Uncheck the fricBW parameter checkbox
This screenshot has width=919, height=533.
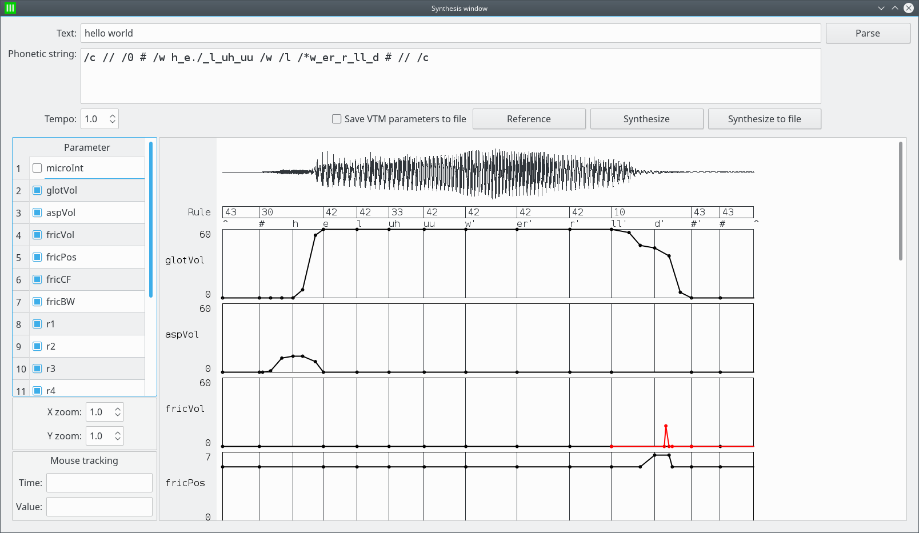[x=37, y=302]
